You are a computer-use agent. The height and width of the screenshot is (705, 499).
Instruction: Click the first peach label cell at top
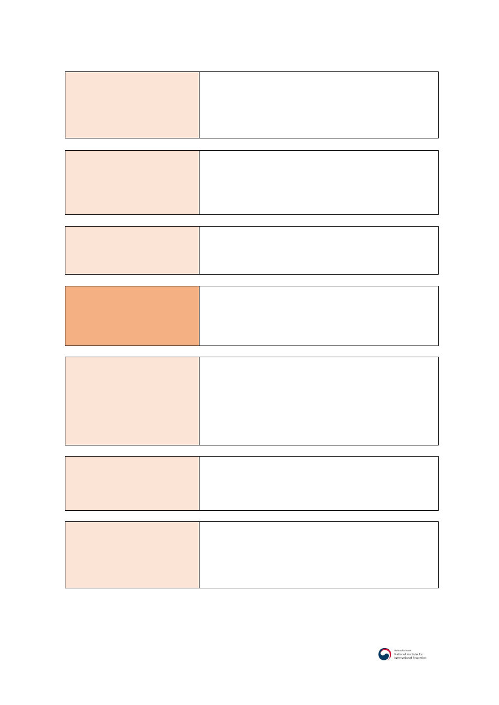(x=132, y=105)
